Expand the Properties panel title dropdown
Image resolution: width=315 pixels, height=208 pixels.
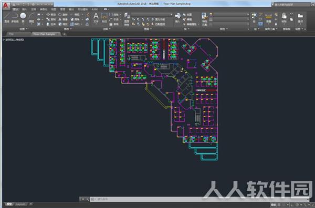click(x=224, y=29)
